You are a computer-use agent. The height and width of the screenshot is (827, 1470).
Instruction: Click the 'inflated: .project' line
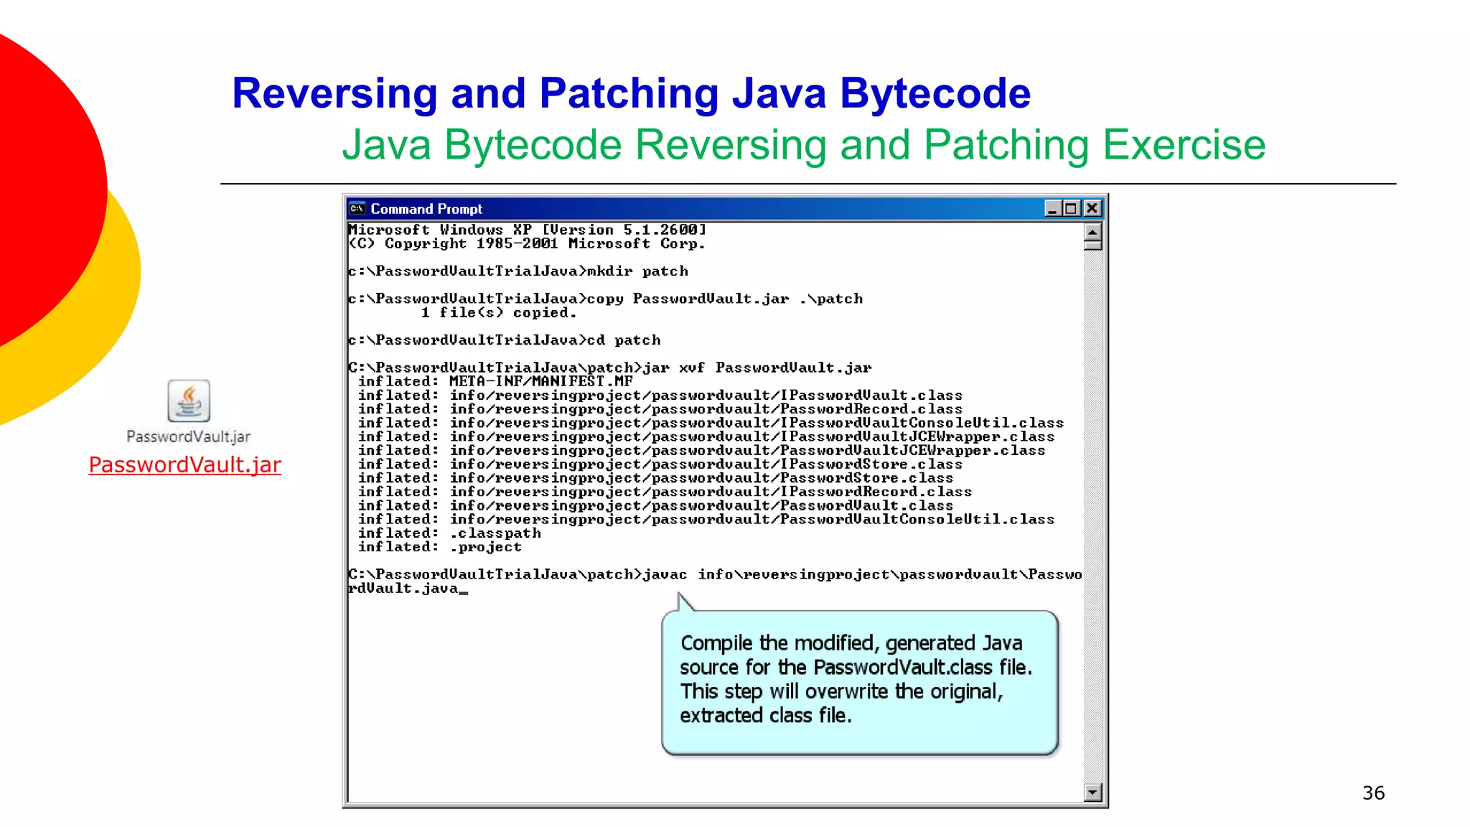pos(440,547)
